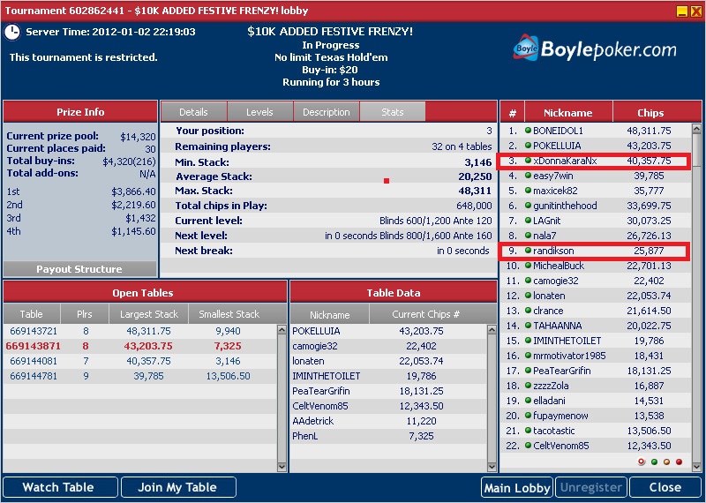Image resolution: width=706 pixels, height=503 pixels.
Task: Click the Join My Table button
Action: coord(177,487)
